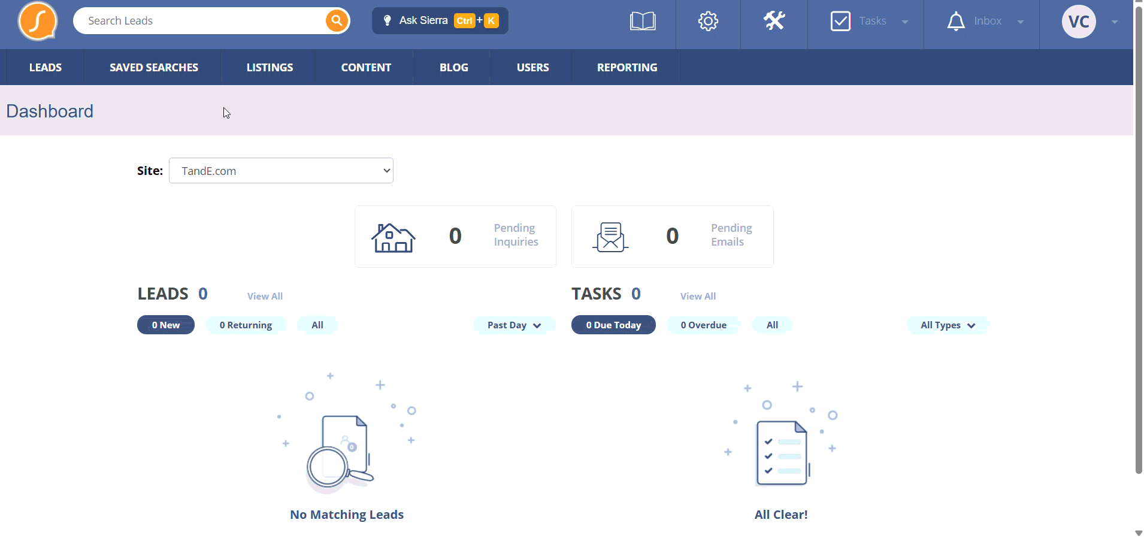Open the LEADS menu
1144x538 pixels.
(x=46, y=68)
